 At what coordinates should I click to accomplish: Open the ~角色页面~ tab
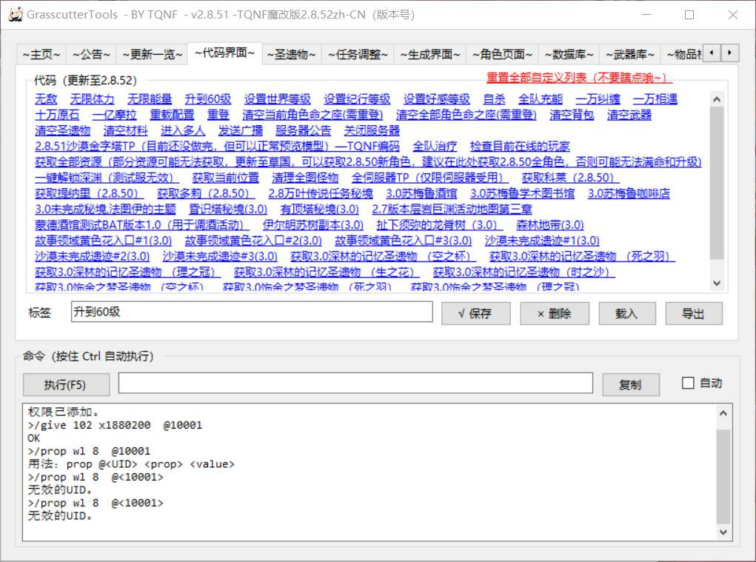pyautogui.click(x=502, y=55)
